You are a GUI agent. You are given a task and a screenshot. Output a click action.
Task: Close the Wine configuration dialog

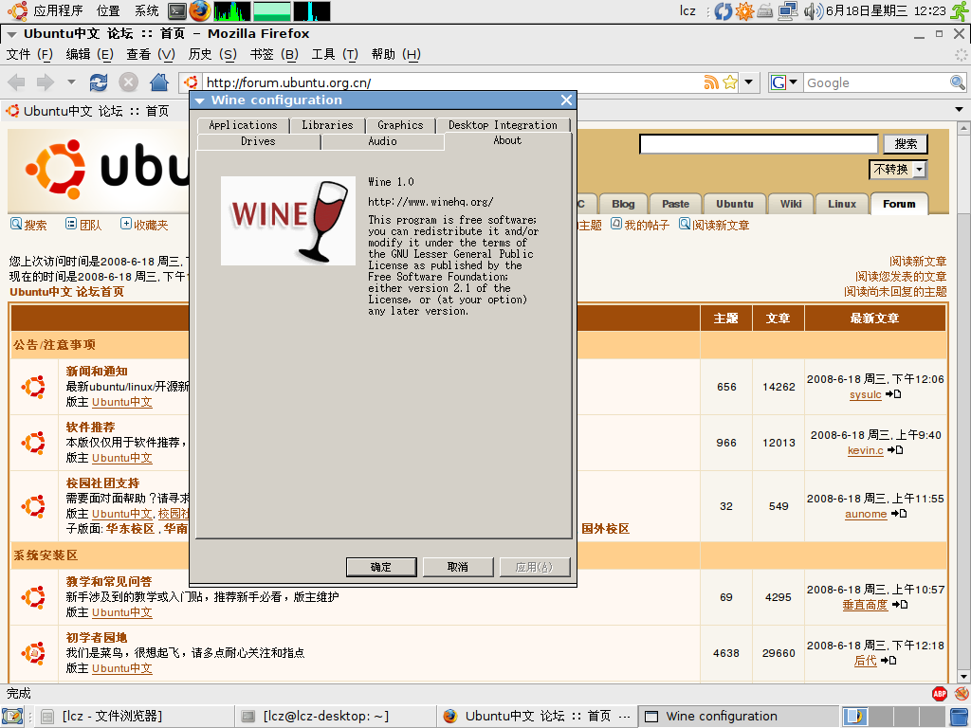pos(566,100)
